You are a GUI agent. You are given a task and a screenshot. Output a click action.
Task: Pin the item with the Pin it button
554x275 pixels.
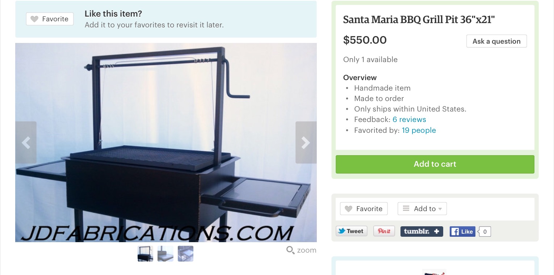(x=384, y=231)
